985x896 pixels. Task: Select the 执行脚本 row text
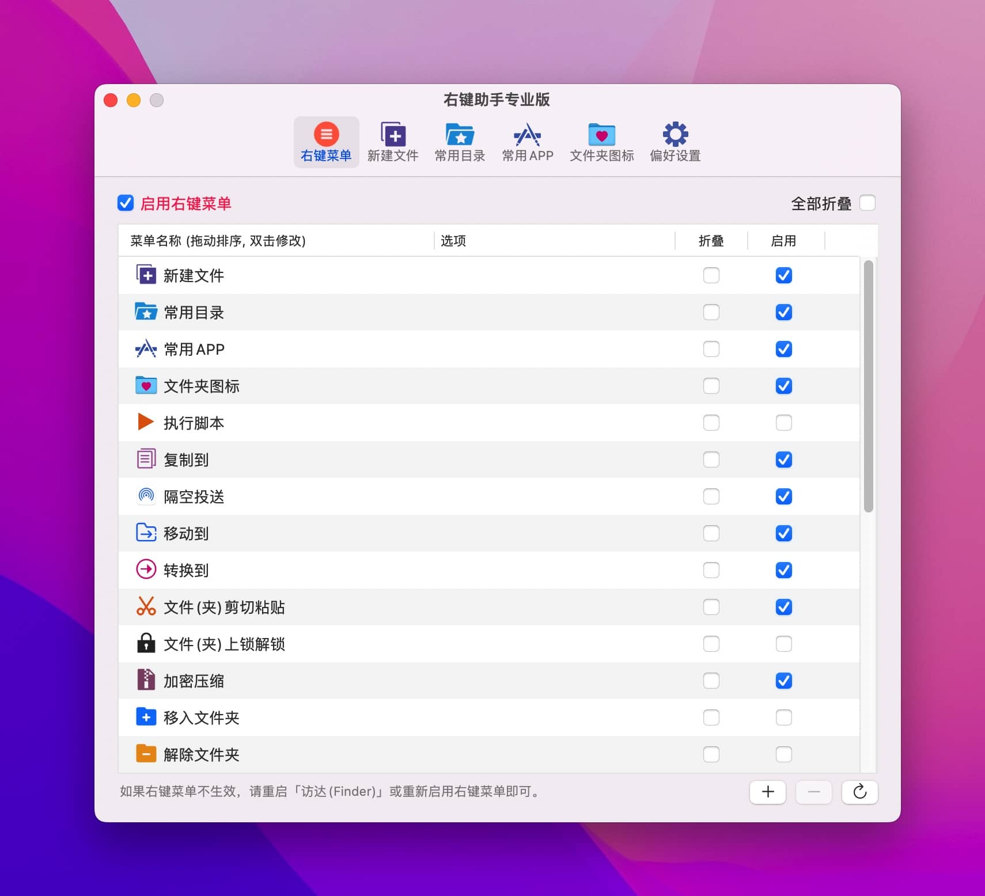coord(194,423)
